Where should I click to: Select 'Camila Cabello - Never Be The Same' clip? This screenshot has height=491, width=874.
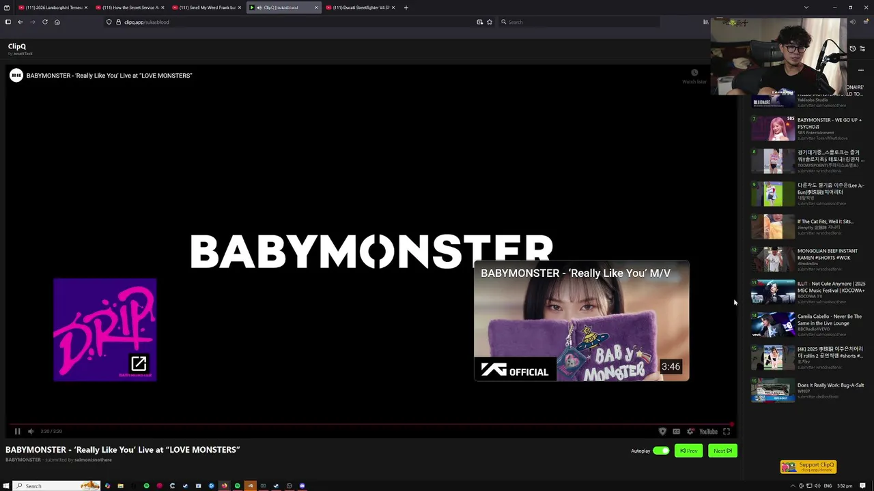pyautogui.click(x=808, y=325)
